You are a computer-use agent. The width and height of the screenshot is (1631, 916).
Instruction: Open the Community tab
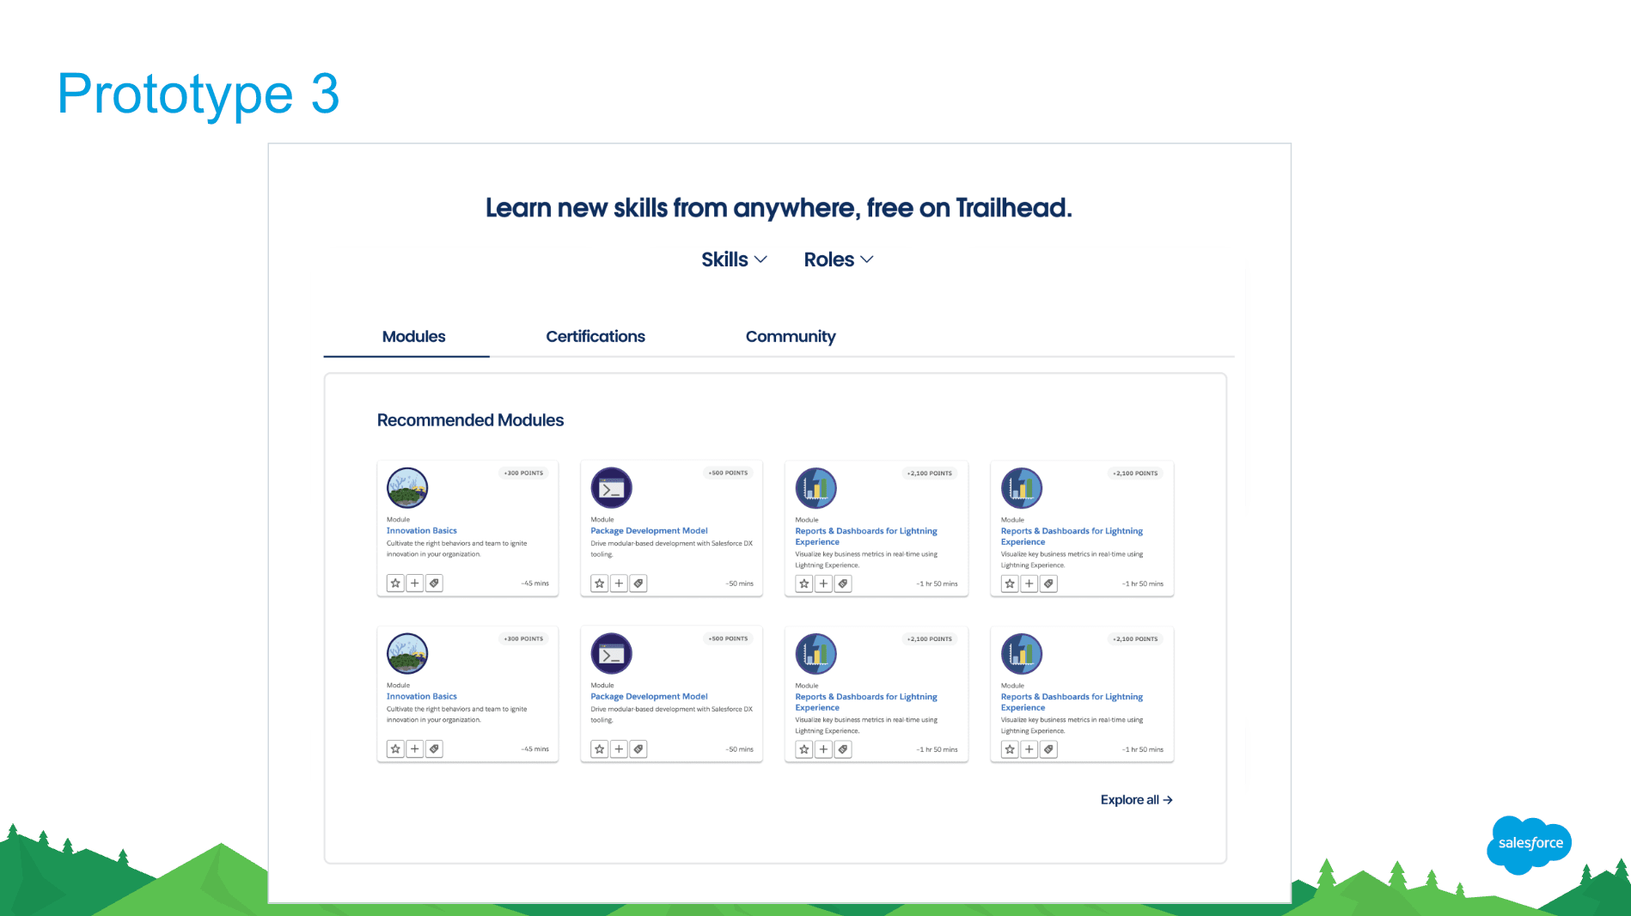tap(791, 337)
